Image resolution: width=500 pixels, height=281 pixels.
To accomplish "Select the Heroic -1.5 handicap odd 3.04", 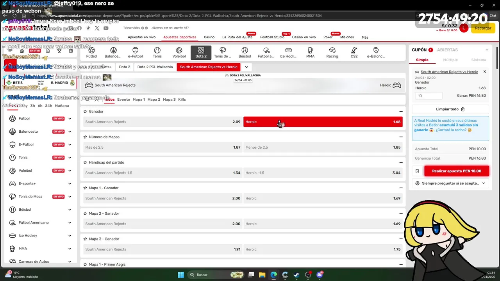I will [x=323, y=173].
